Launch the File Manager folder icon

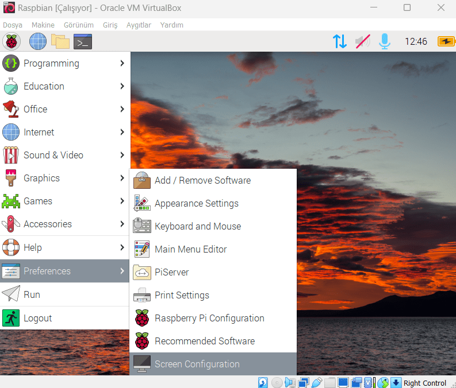(60, 41)
